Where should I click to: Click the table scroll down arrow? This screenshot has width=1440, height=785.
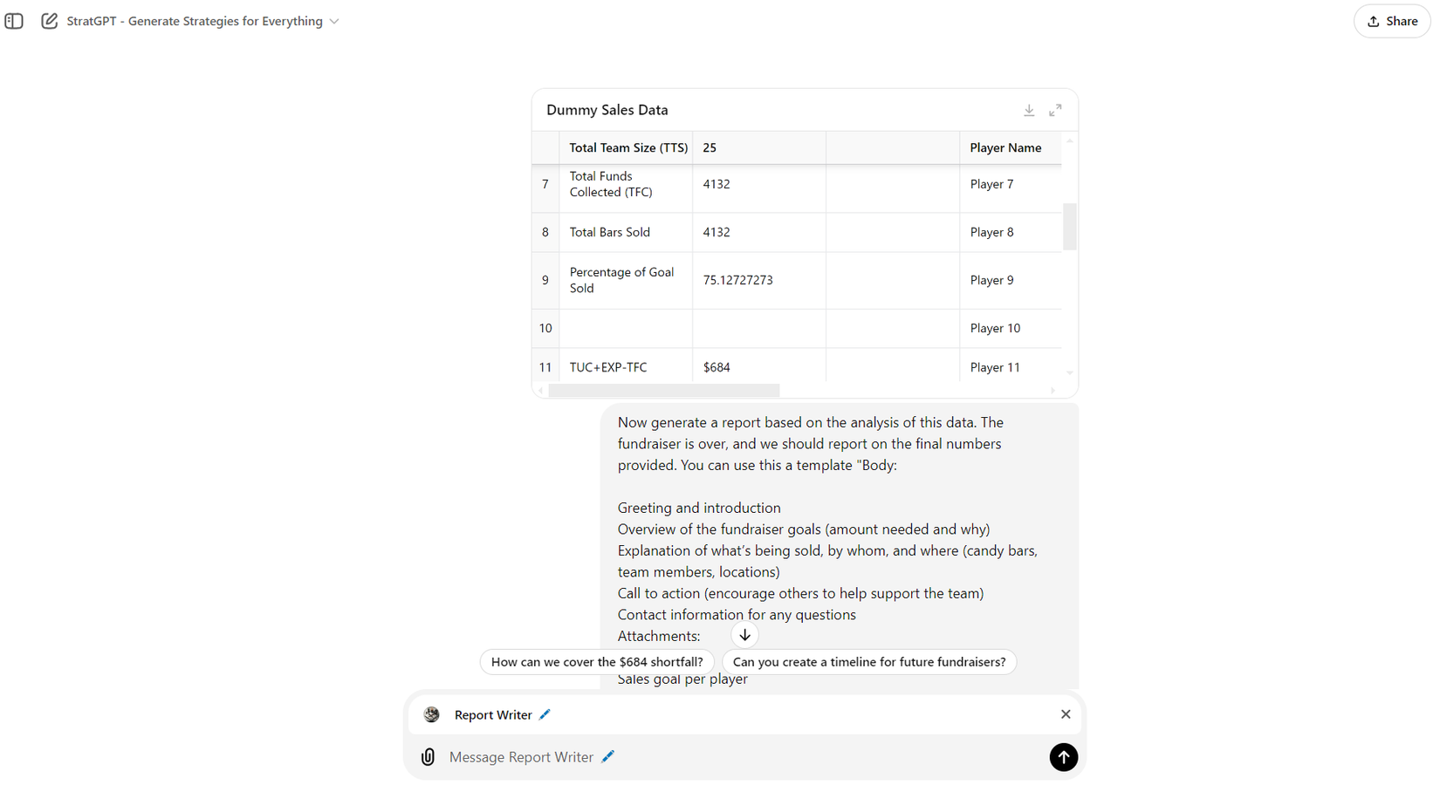tap(1069, 372)
